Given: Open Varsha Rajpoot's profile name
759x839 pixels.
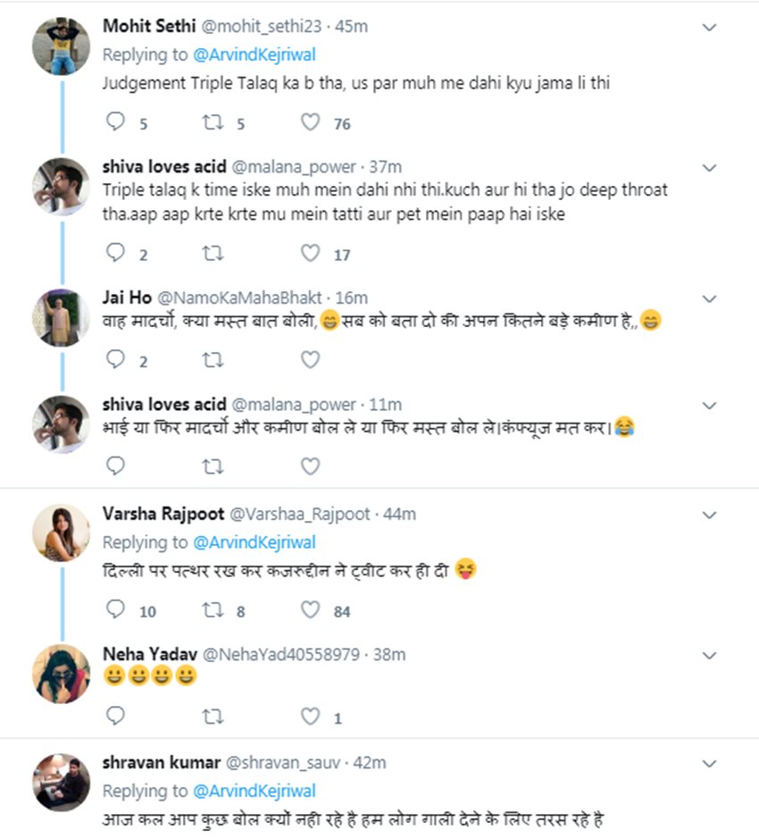Looking at the screenshot, I should tap(163, 514).
